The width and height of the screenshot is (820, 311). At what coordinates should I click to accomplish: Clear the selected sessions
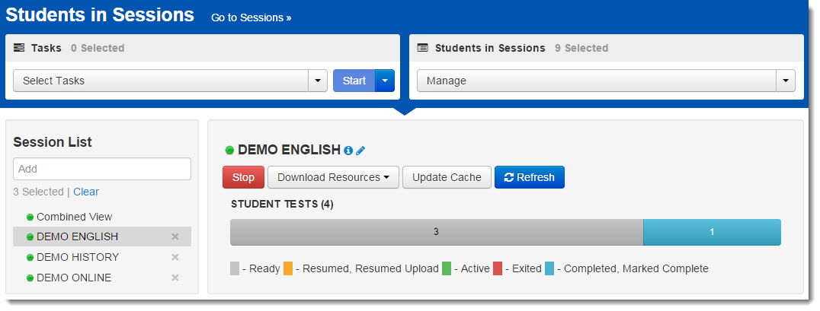coord(86,192)
